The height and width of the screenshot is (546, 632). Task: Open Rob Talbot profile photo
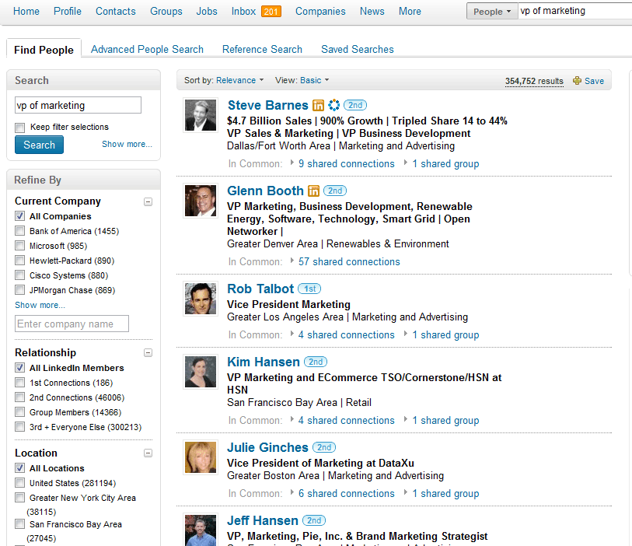[201, 299]
